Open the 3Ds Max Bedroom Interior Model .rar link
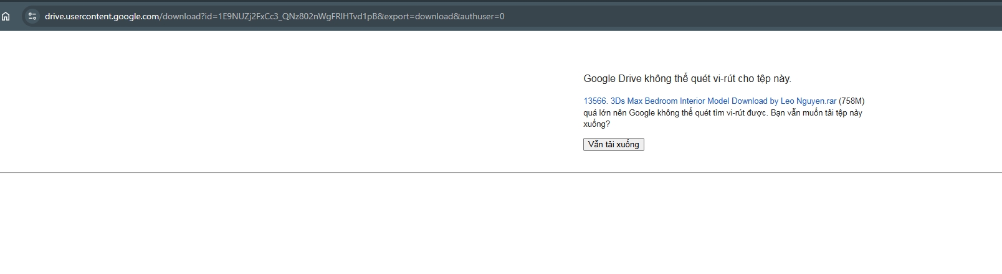Viewport: 1002px width, 274px height. tap(710, 101)
